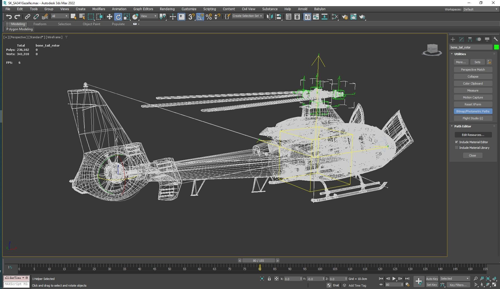
Task: Open reference coordinate system View dropdown
Action: tap(149, 16)
